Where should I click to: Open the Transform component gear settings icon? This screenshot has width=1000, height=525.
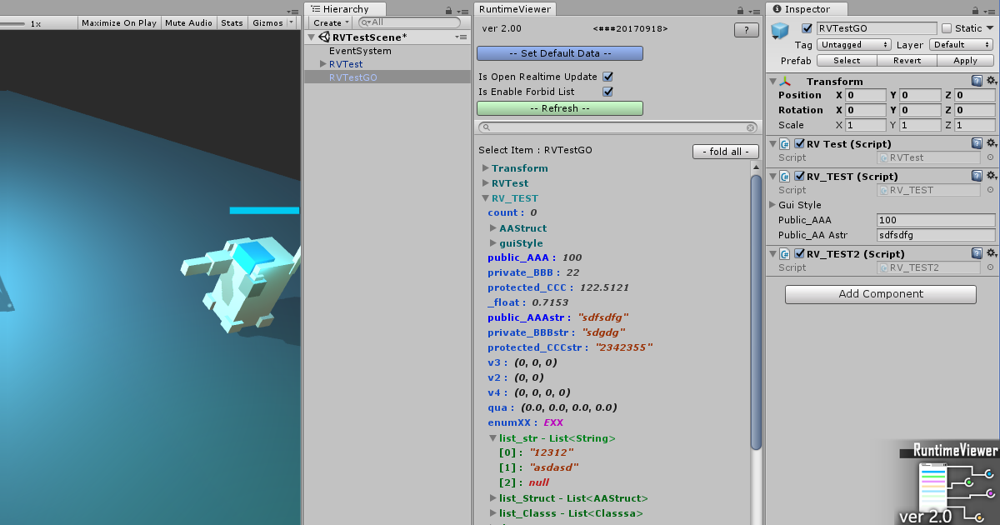click(991, 81)
